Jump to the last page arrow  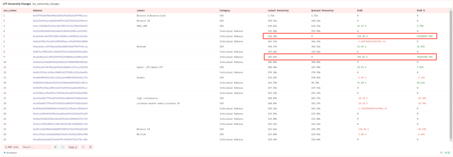[x=91, y=147]
